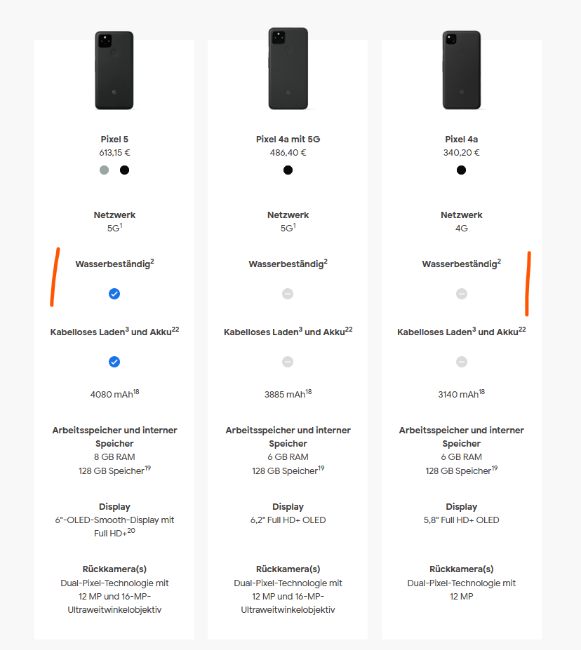Choose the black color for Pixel 4a mit 5G
Image resolution: width=581 pixels, height=650 pixels.
288,170
